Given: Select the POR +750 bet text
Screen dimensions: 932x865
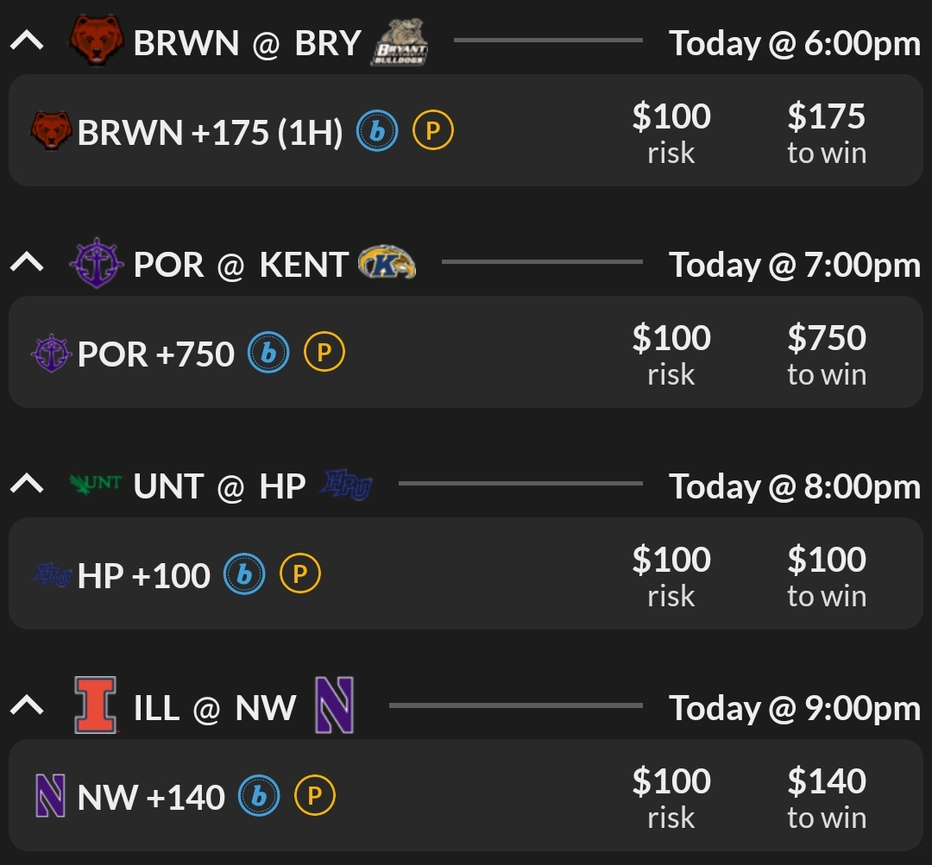Looking at the screenshot, I should pyautogui.click(x=156, y=354).
